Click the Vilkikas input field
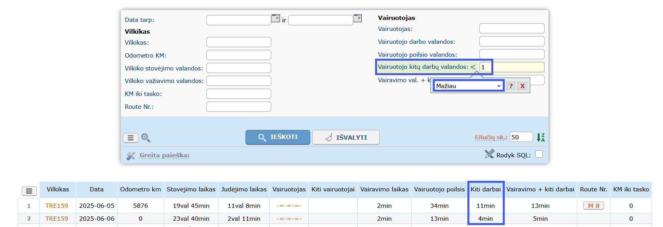The height and width of the screenshot is (227, 663). pyautogui.click(x=239, y=42)
